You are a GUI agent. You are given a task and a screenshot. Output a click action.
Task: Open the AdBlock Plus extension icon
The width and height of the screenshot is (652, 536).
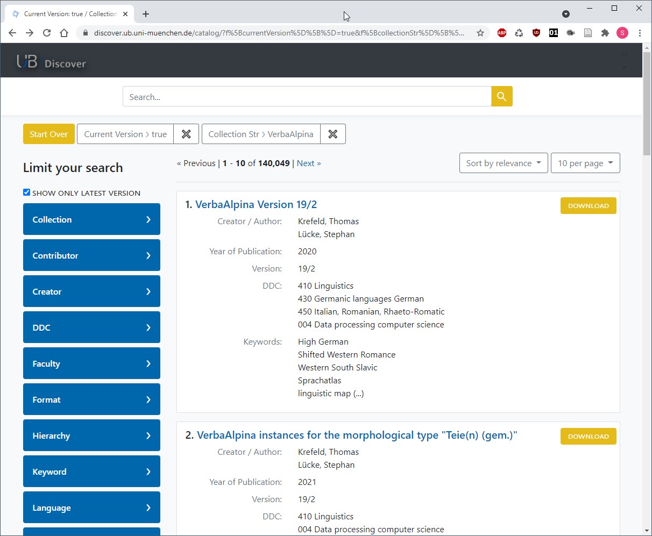pyautogui.click(x=501, y=33)
